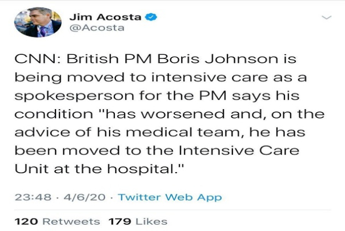
Task: Open the Jim Acosta display name
Action: point(105,17)
